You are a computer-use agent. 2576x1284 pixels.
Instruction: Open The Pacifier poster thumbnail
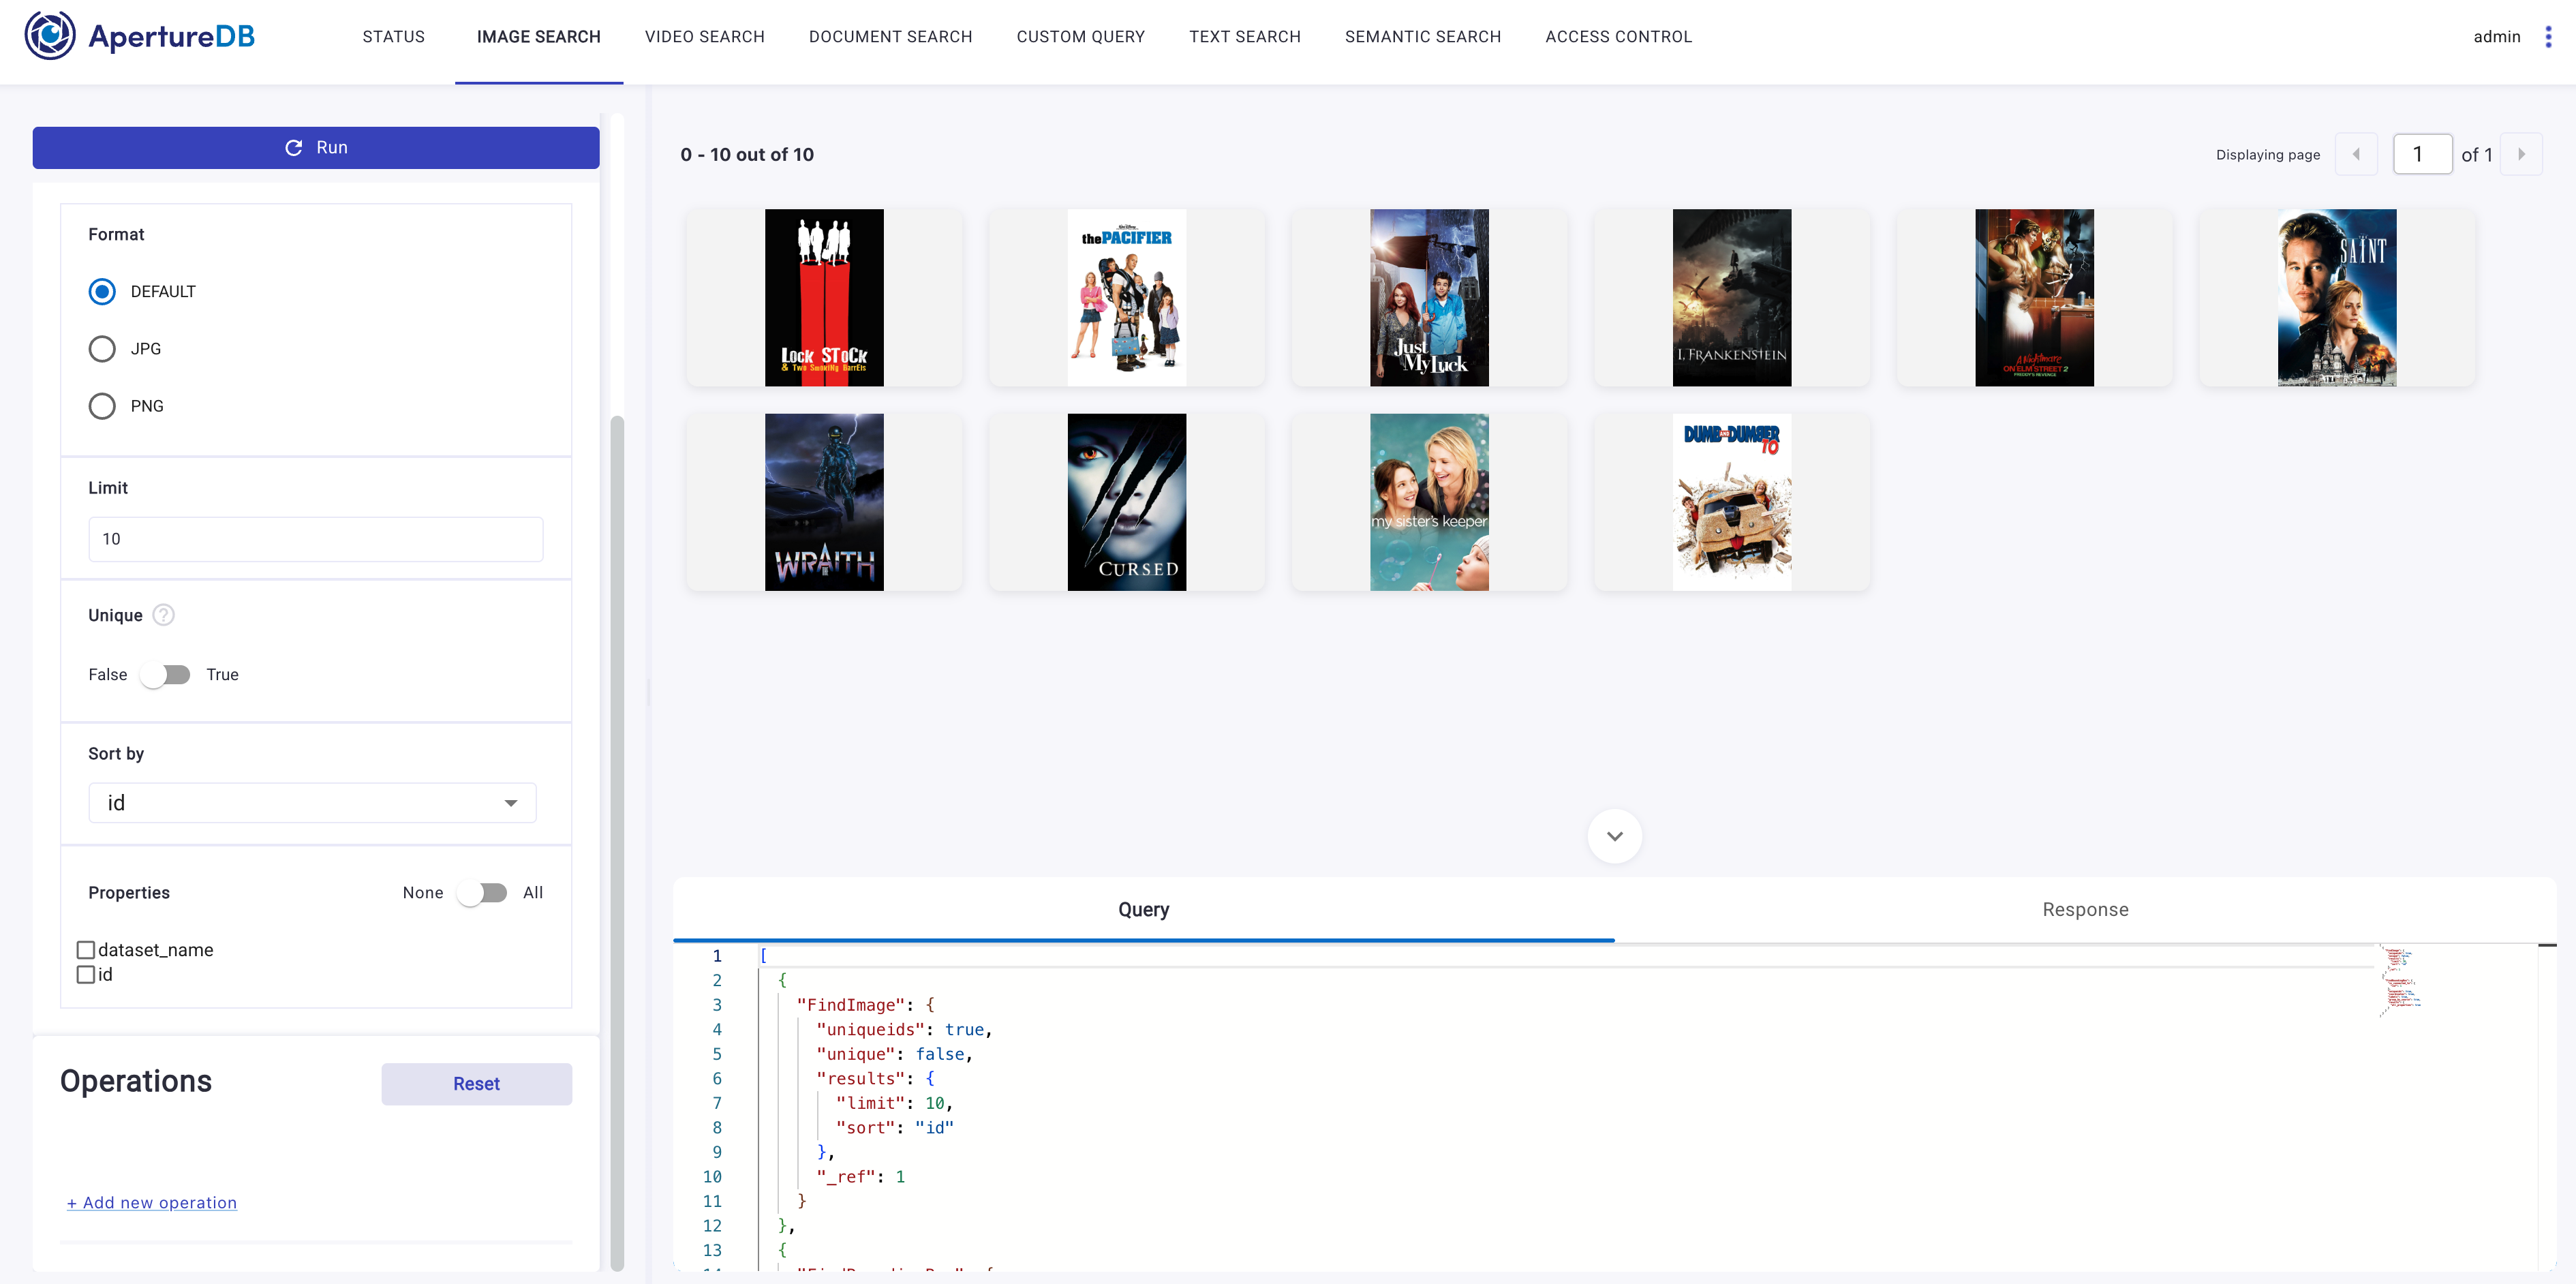pyautogui.click(x=1126, y=297)
